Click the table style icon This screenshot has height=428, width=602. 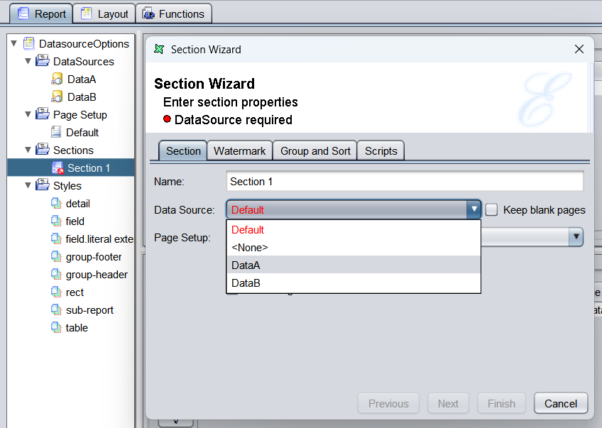(x=56, y=328)
